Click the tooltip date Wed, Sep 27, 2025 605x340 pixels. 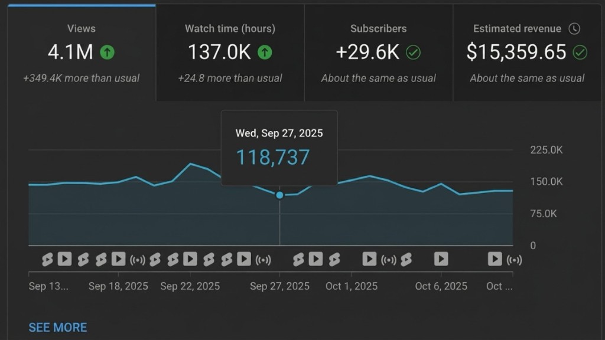click(279, 133)
